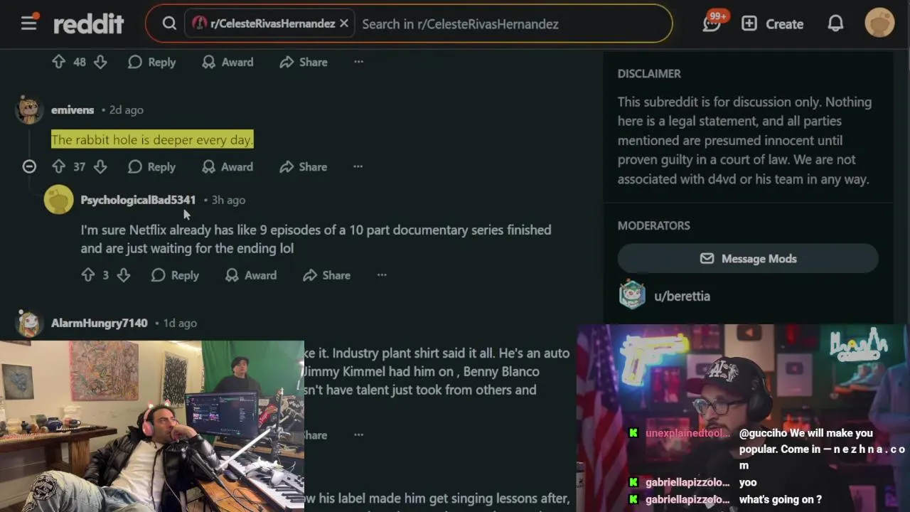Open the hamburger navigation menu
This screenshot has width=910, height=512.
[28, 23]
